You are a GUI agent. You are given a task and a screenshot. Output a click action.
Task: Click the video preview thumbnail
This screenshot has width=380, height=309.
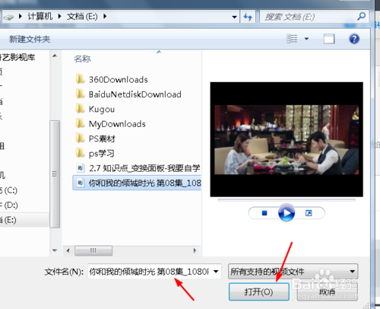tap(287, 139)
